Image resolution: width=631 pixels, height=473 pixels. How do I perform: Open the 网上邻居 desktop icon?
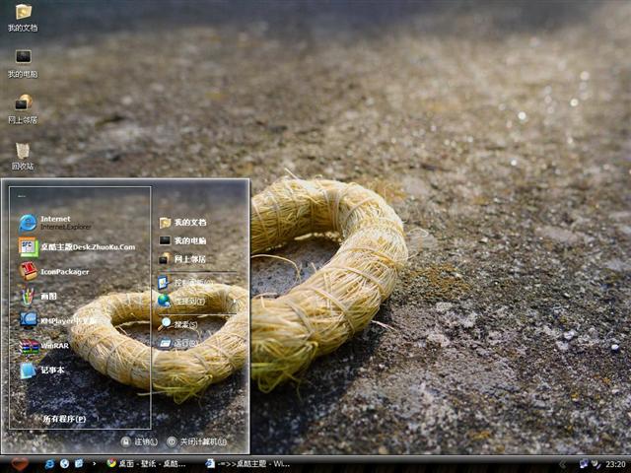coord(23,109)
